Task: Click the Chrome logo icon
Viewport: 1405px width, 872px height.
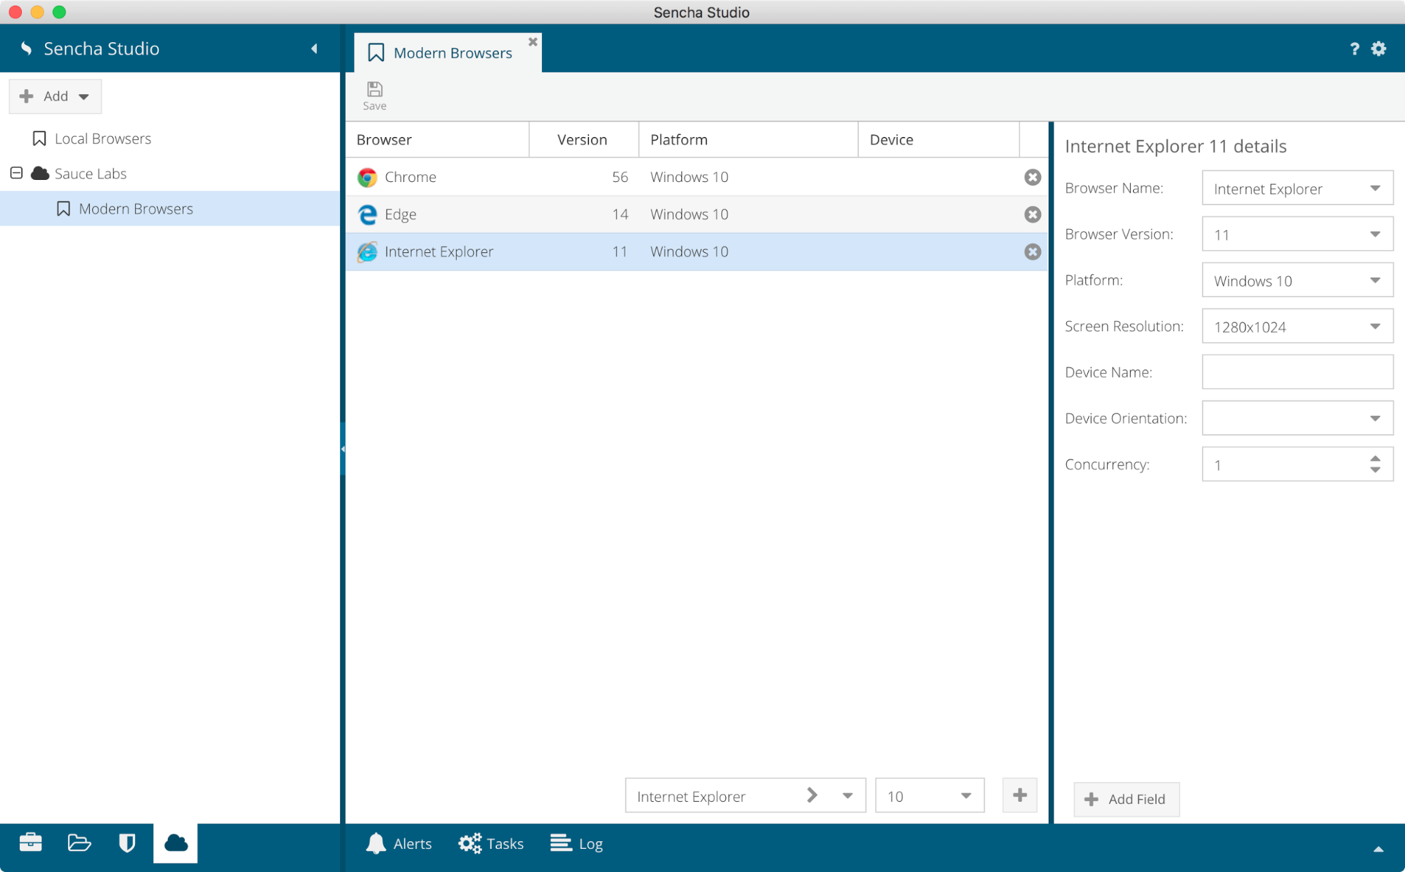Action: (367, 177)
